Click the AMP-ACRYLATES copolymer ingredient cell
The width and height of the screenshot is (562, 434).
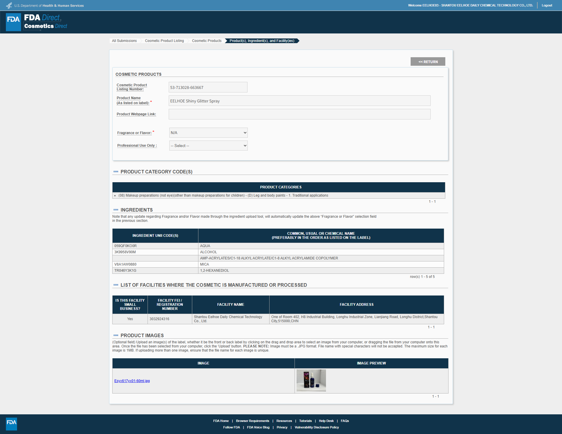[x=321, y=258]
